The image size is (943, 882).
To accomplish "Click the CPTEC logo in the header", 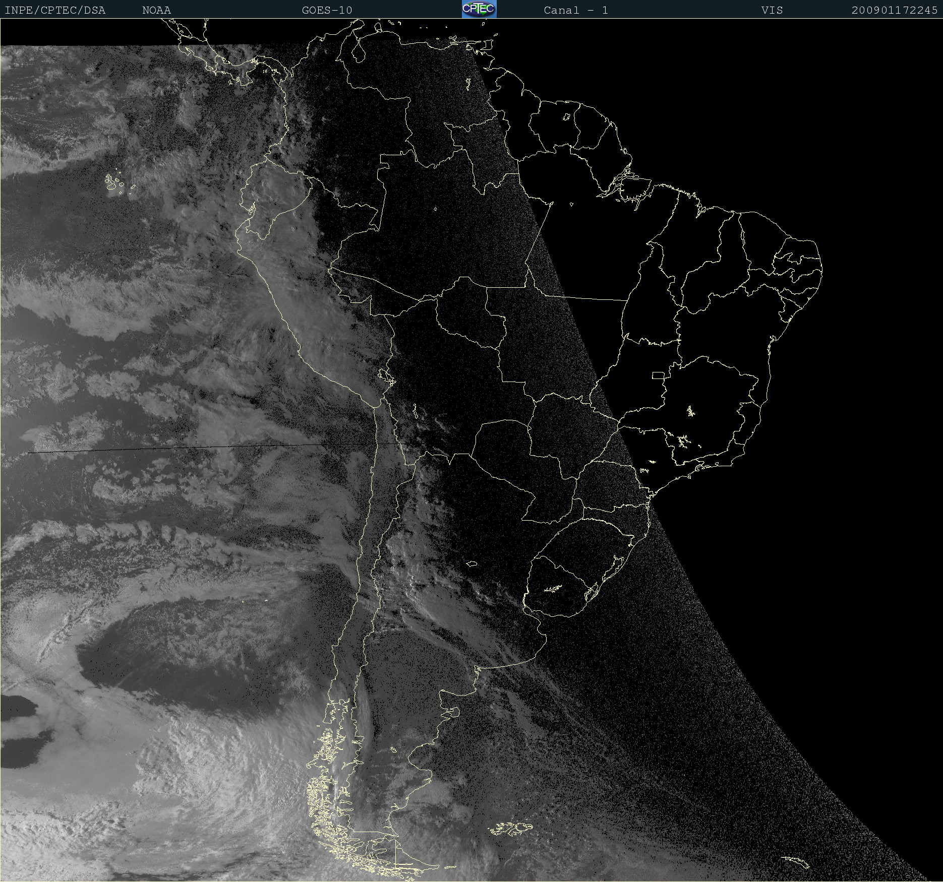I will coord(479,9).
